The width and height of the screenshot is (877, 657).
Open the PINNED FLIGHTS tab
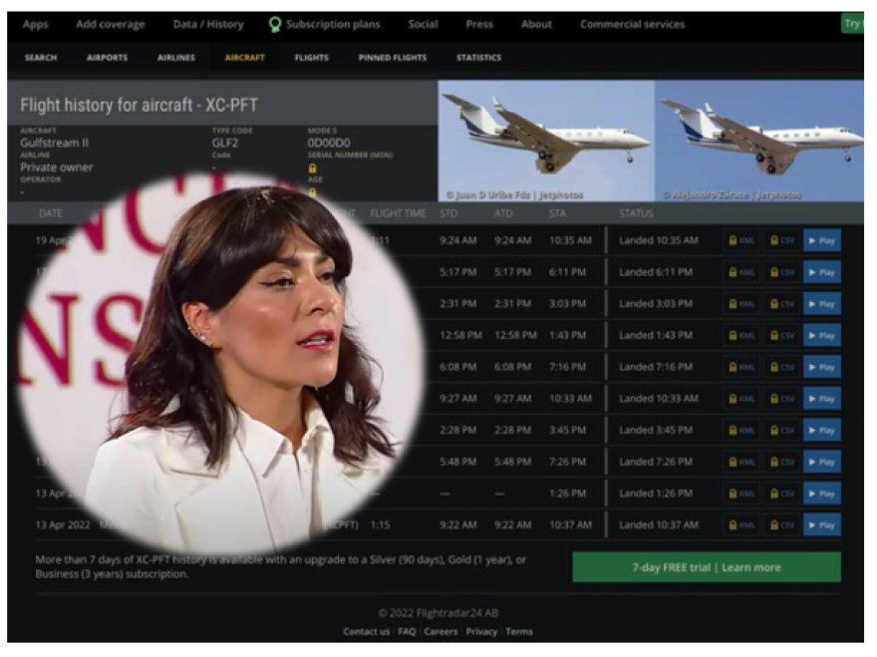tap(393, 58)
